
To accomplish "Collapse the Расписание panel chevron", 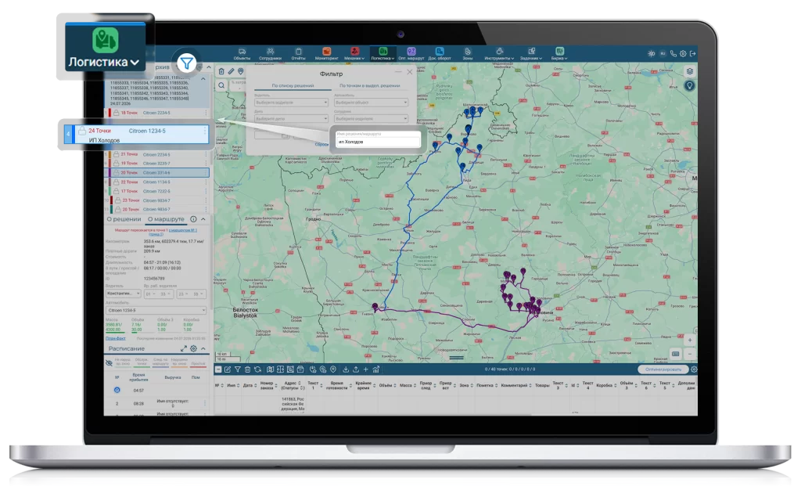I will (x=203, y=348).
